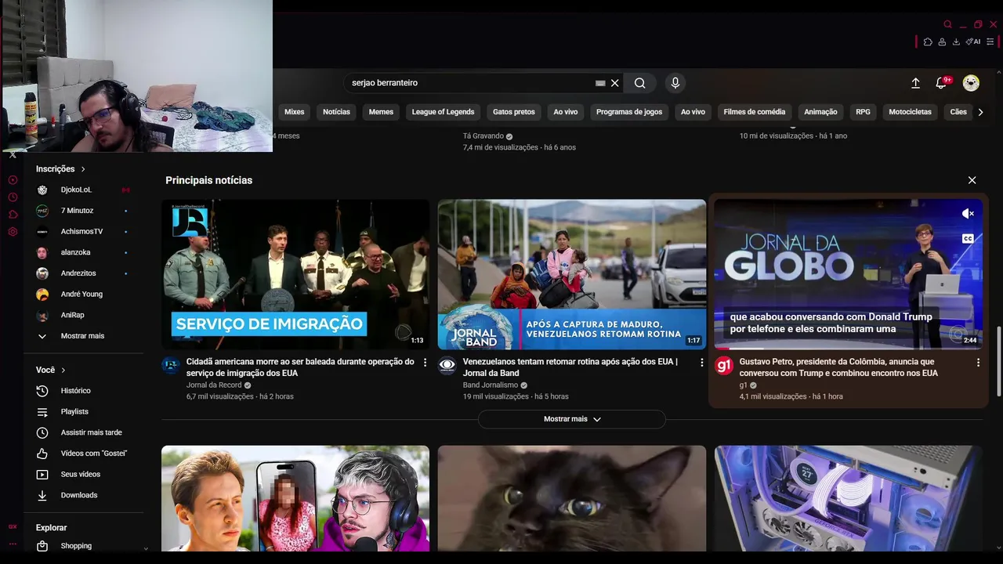The height and width of the screenshot is (564, 1003).
Task: Open the player icon in browser sidebar
Action: (x=13, y=180)
